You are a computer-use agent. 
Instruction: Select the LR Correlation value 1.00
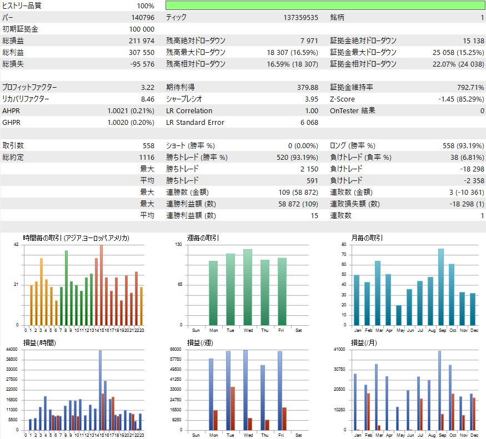pyautogui.click(x=312, y=110)
